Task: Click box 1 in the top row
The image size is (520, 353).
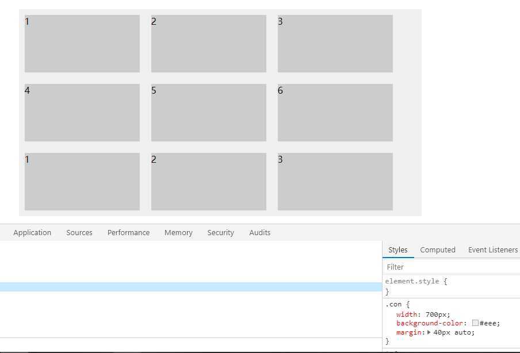Action: (x=82, y=44)
